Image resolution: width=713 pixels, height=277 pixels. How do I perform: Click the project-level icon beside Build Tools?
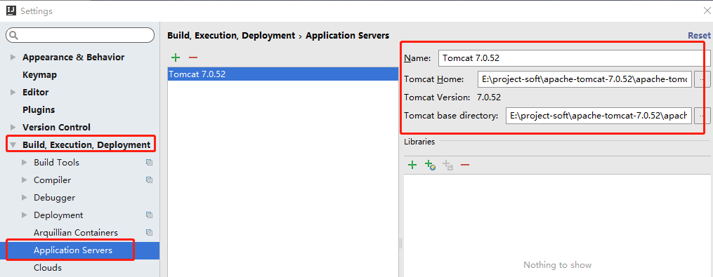(149, 163)
